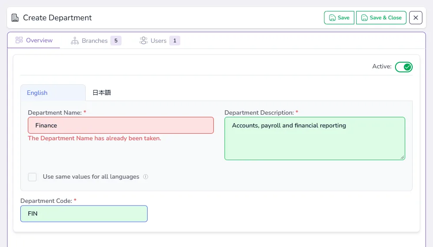Switch to the Overview tab
433x247 pixels.
point(34,40)
